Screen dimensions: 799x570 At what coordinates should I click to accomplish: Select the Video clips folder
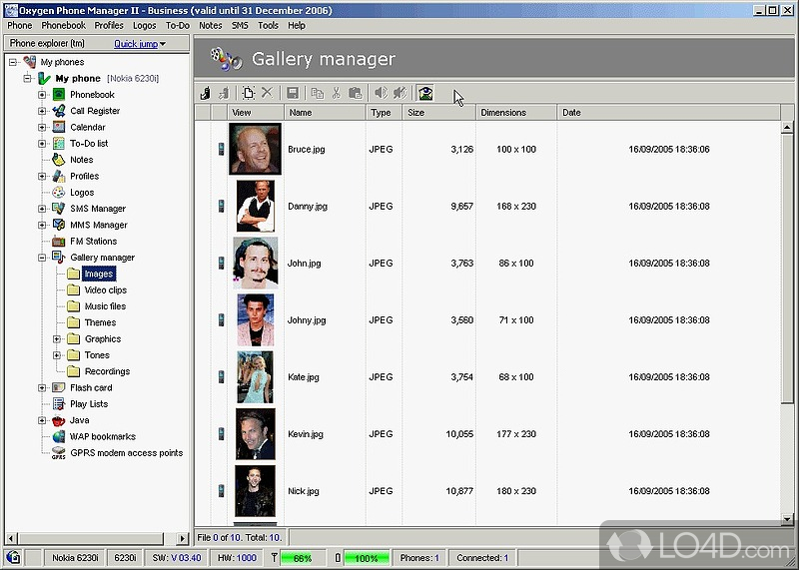[105, 290]
